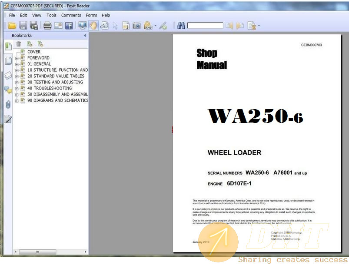This screenshot has height=265, width=349.
Task: Open the Signatures panel sidebar icon
Action: tap(8, 119)
